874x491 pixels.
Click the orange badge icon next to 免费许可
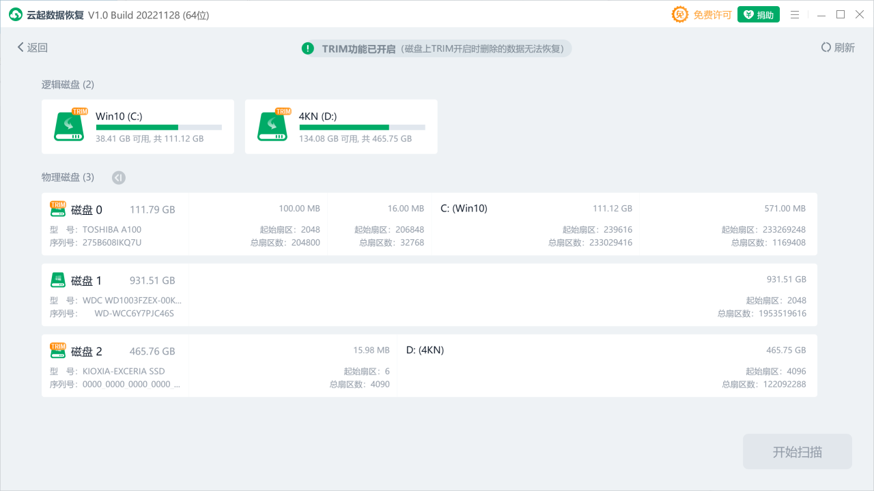679,14
